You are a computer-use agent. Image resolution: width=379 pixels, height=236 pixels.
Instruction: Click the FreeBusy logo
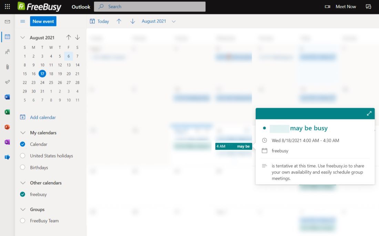point(39,7)
